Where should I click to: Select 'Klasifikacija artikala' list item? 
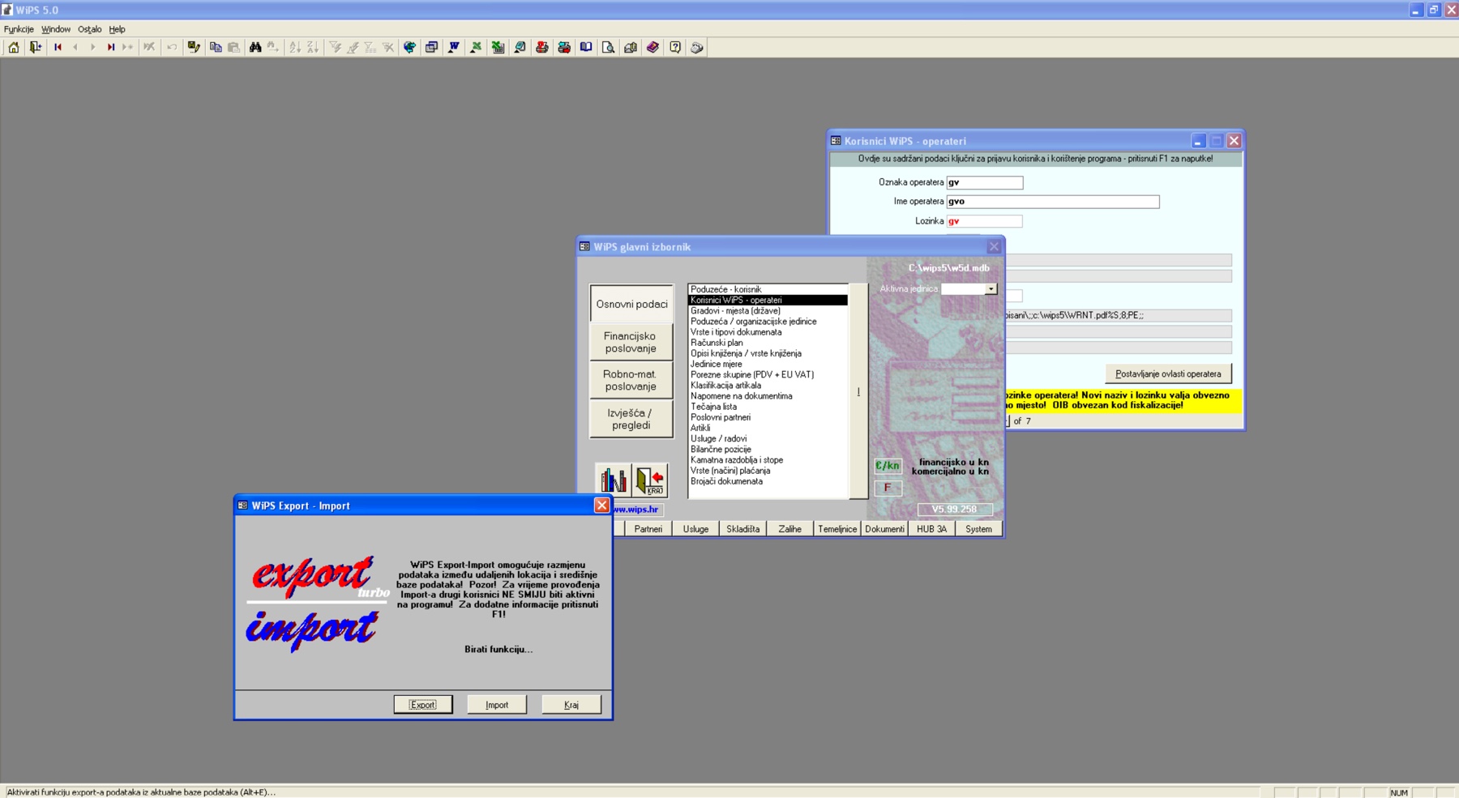click(768, 386)
